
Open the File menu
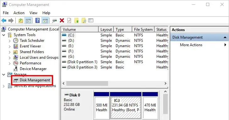[x=6, y=13]
